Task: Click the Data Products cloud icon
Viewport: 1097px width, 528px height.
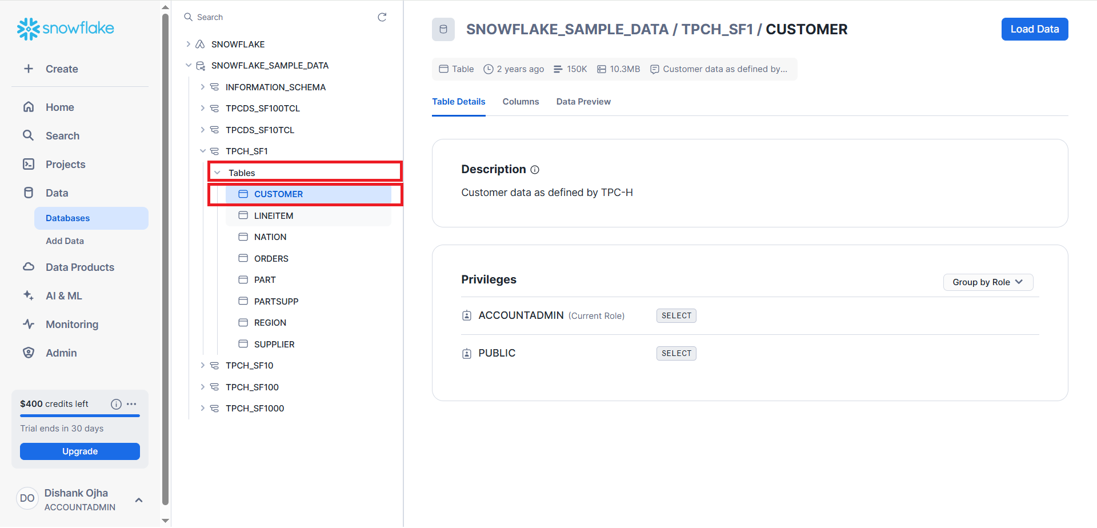Action: pyautogui.click(x=29, y=267)
